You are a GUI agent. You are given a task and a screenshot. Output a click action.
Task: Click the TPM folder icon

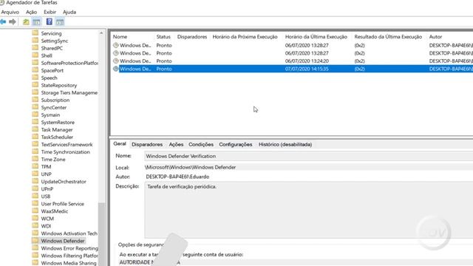(x=35, y=166)
